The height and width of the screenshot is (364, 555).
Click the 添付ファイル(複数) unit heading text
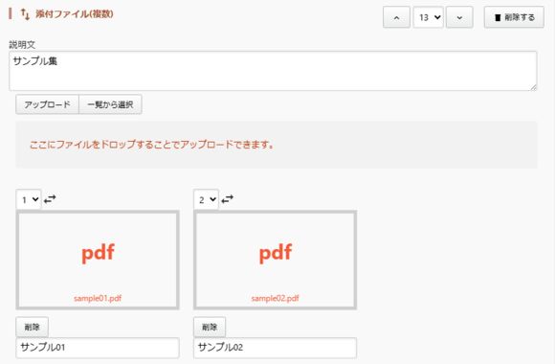point(75,14)
